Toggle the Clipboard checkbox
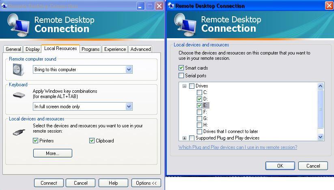The height and width of the screenshot is (190, 334). pos(92,141)
